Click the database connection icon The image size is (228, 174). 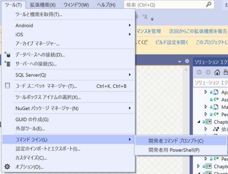tap(7, 55)
